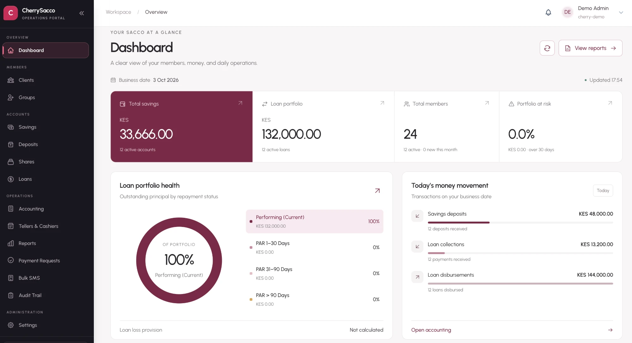Open Accounting in sidebar

[x=46, y=209]
